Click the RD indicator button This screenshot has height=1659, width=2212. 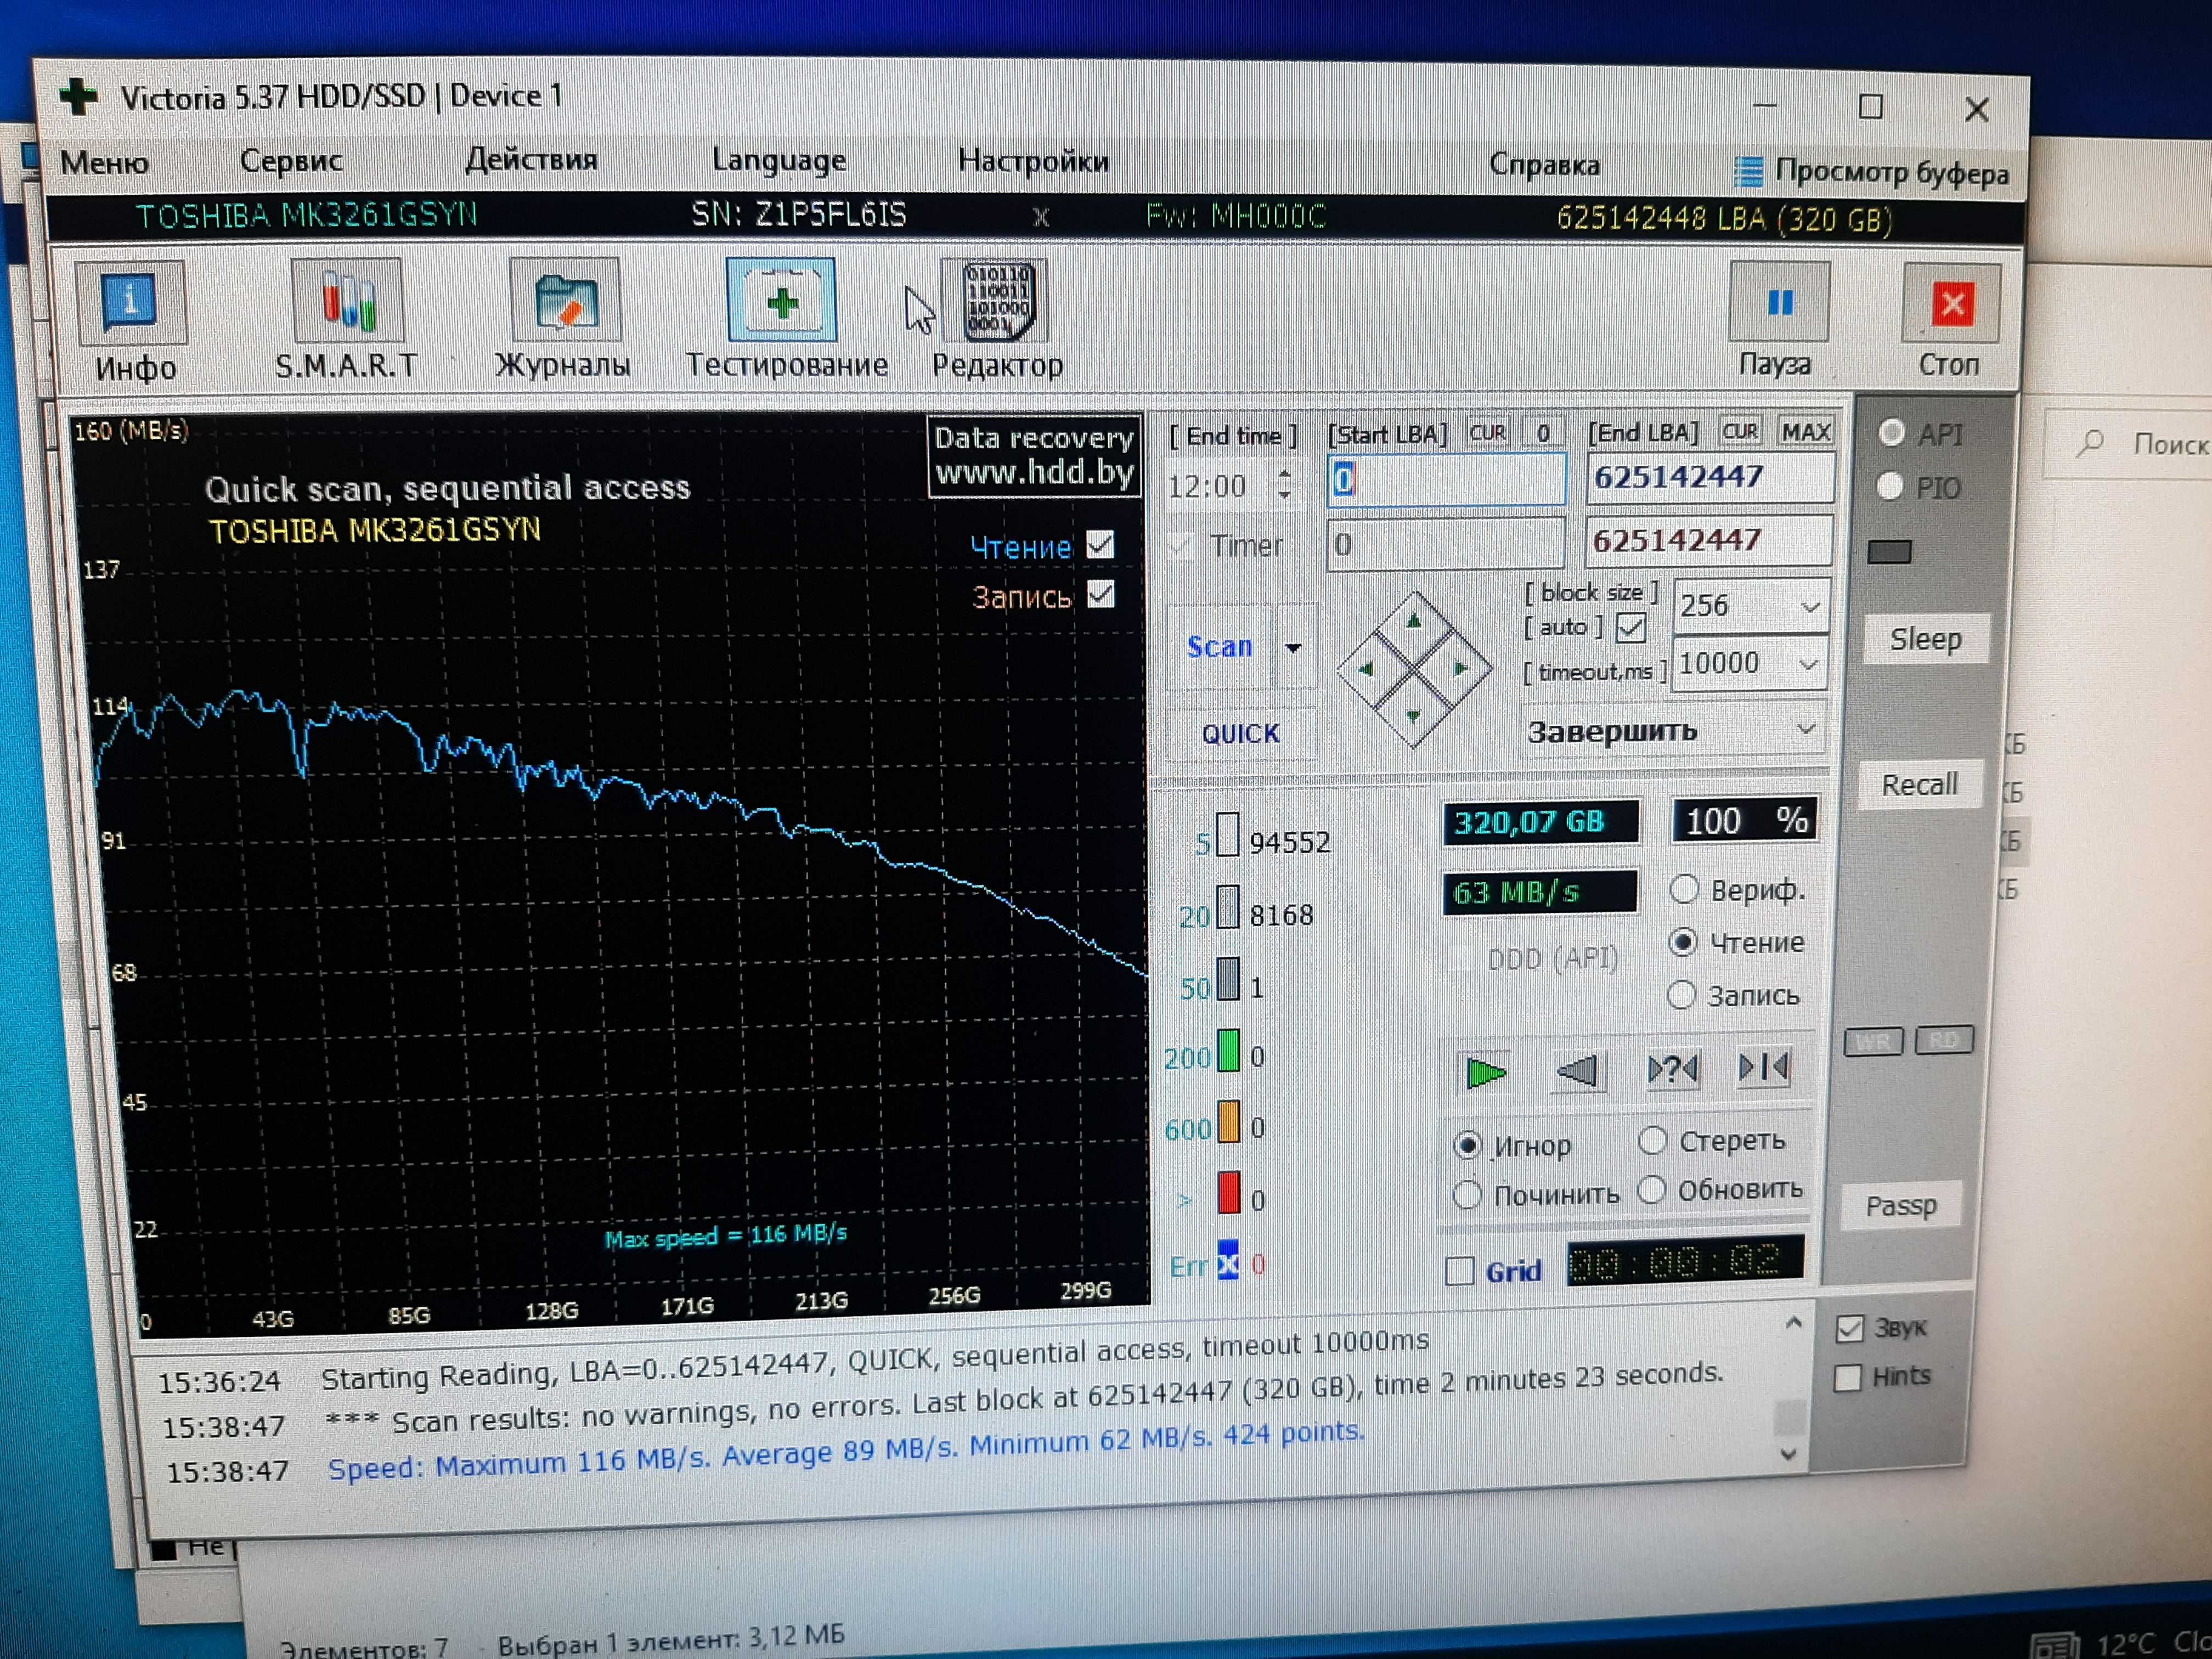pos(1943,1040)
